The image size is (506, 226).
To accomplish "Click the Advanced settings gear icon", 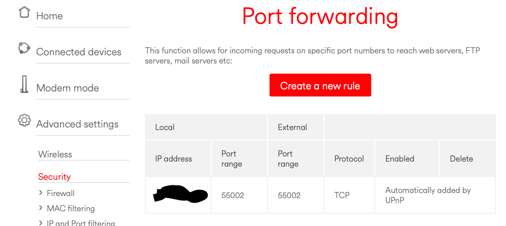I will tap(24, 120).
